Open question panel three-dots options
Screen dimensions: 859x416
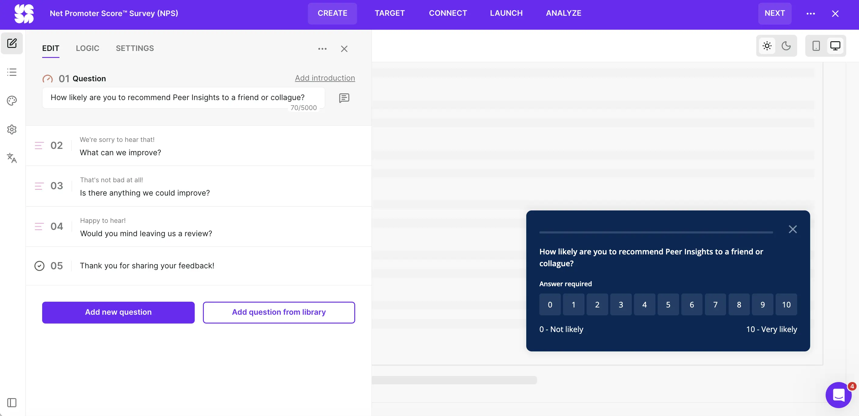[x=322, y=49]
